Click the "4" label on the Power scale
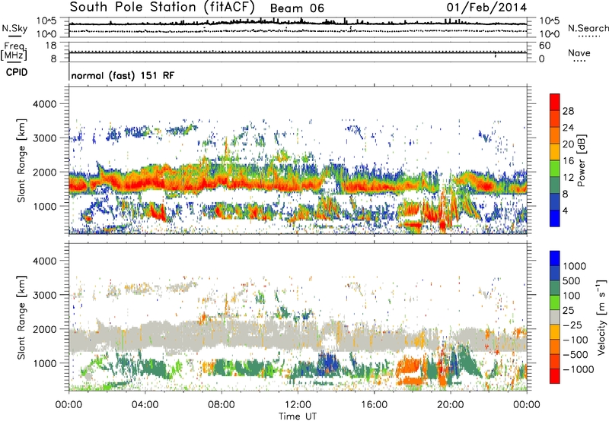Viewport: 609px width, 421px height. [565, 210]
